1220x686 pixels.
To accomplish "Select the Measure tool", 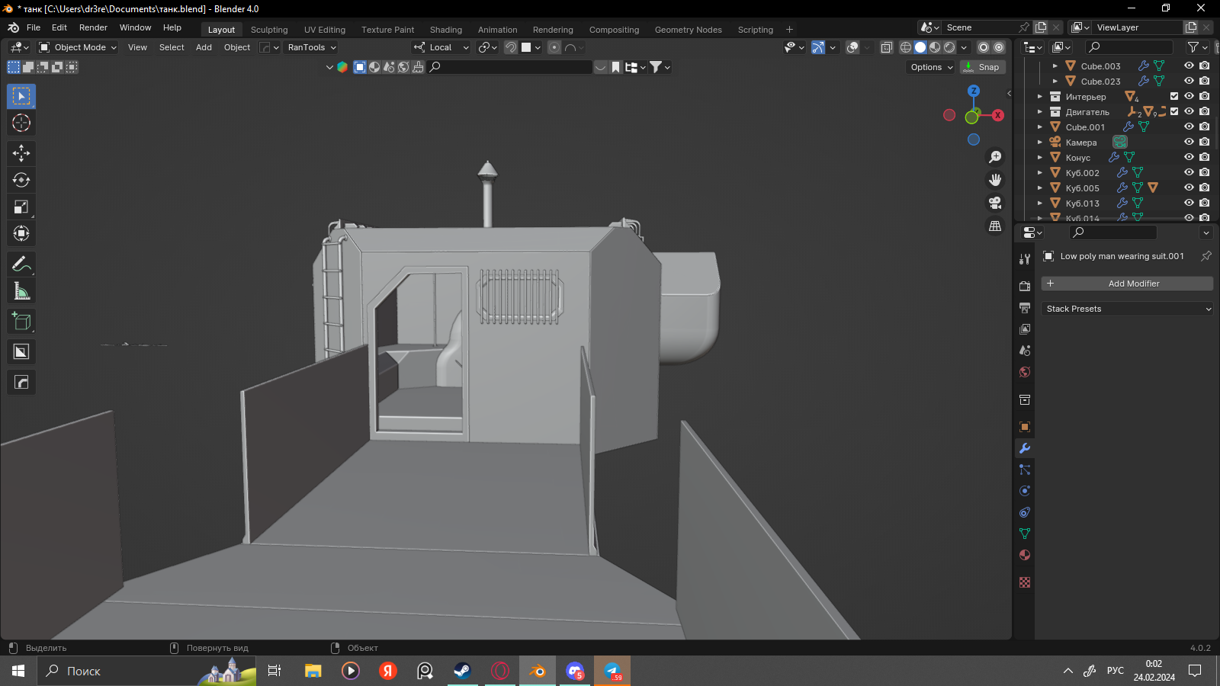I will pyautogui.click(x=21, y=291).
